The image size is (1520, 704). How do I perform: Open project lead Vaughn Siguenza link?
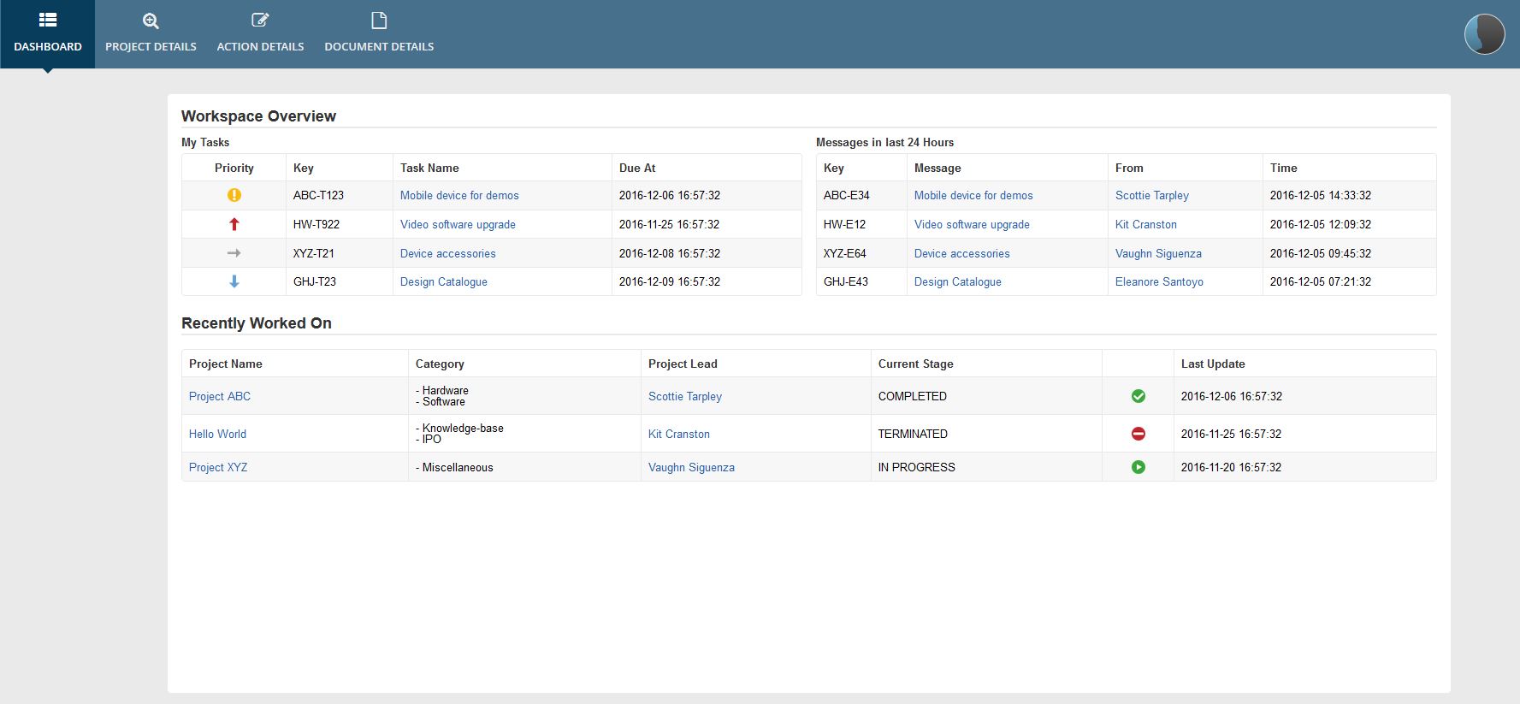coord(691,467)
